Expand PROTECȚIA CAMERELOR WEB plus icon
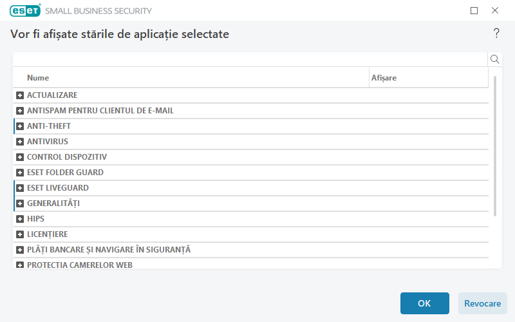Image resolution: width=515 pixels, height=322 pixels. [x=20, y=264]
